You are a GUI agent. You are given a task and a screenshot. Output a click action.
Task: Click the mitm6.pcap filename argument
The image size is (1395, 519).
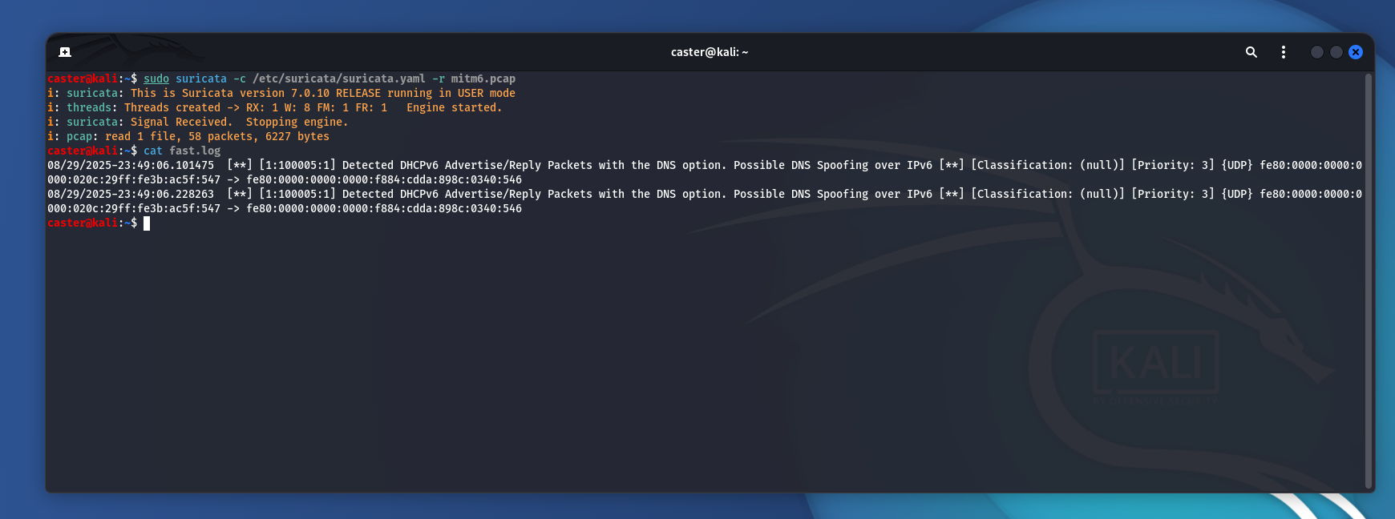coord(483,78)
